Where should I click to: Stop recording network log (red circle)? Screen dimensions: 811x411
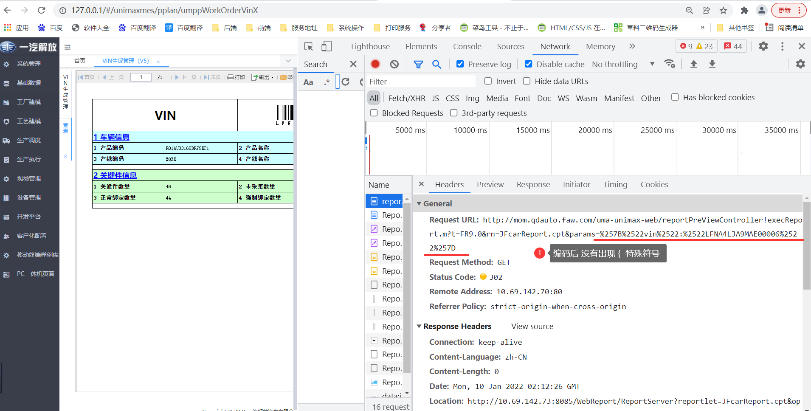(375, 64)
